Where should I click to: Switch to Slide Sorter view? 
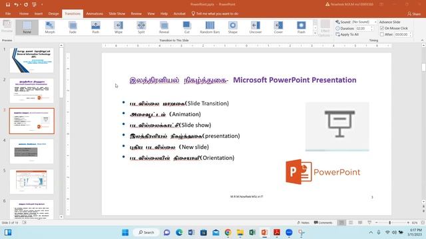[x=351, y=222]
